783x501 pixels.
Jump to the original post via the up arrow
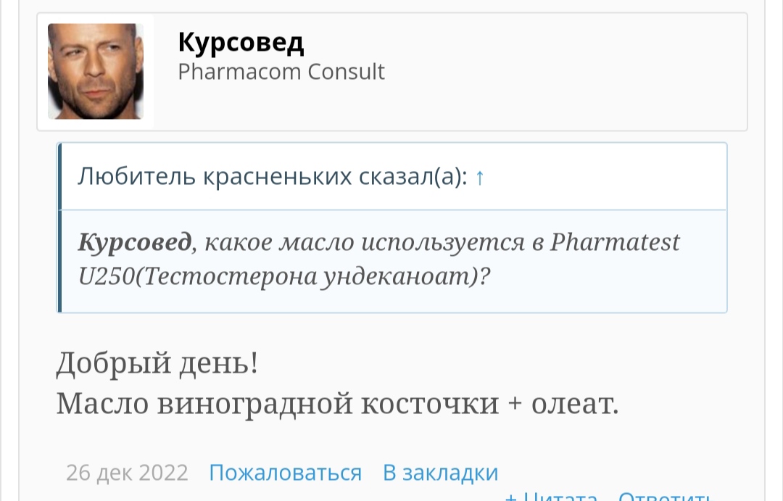pyautogui.click(x=479, y=178)
